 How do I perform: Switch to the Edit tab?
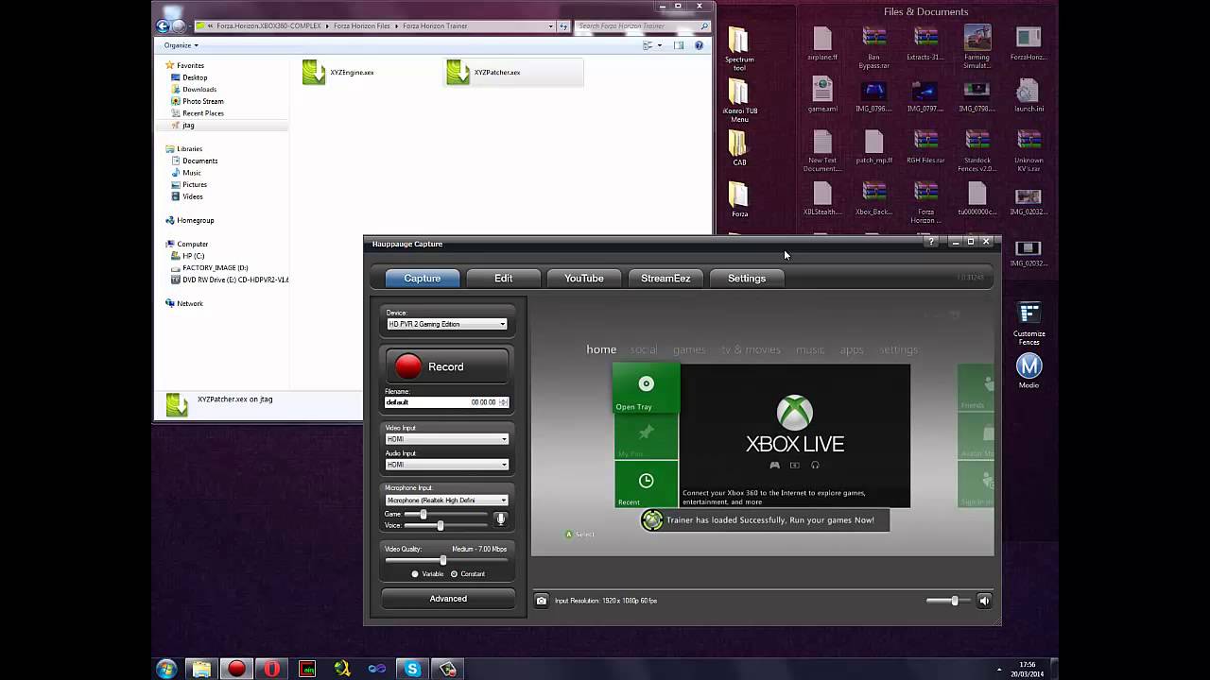point(503,279)
